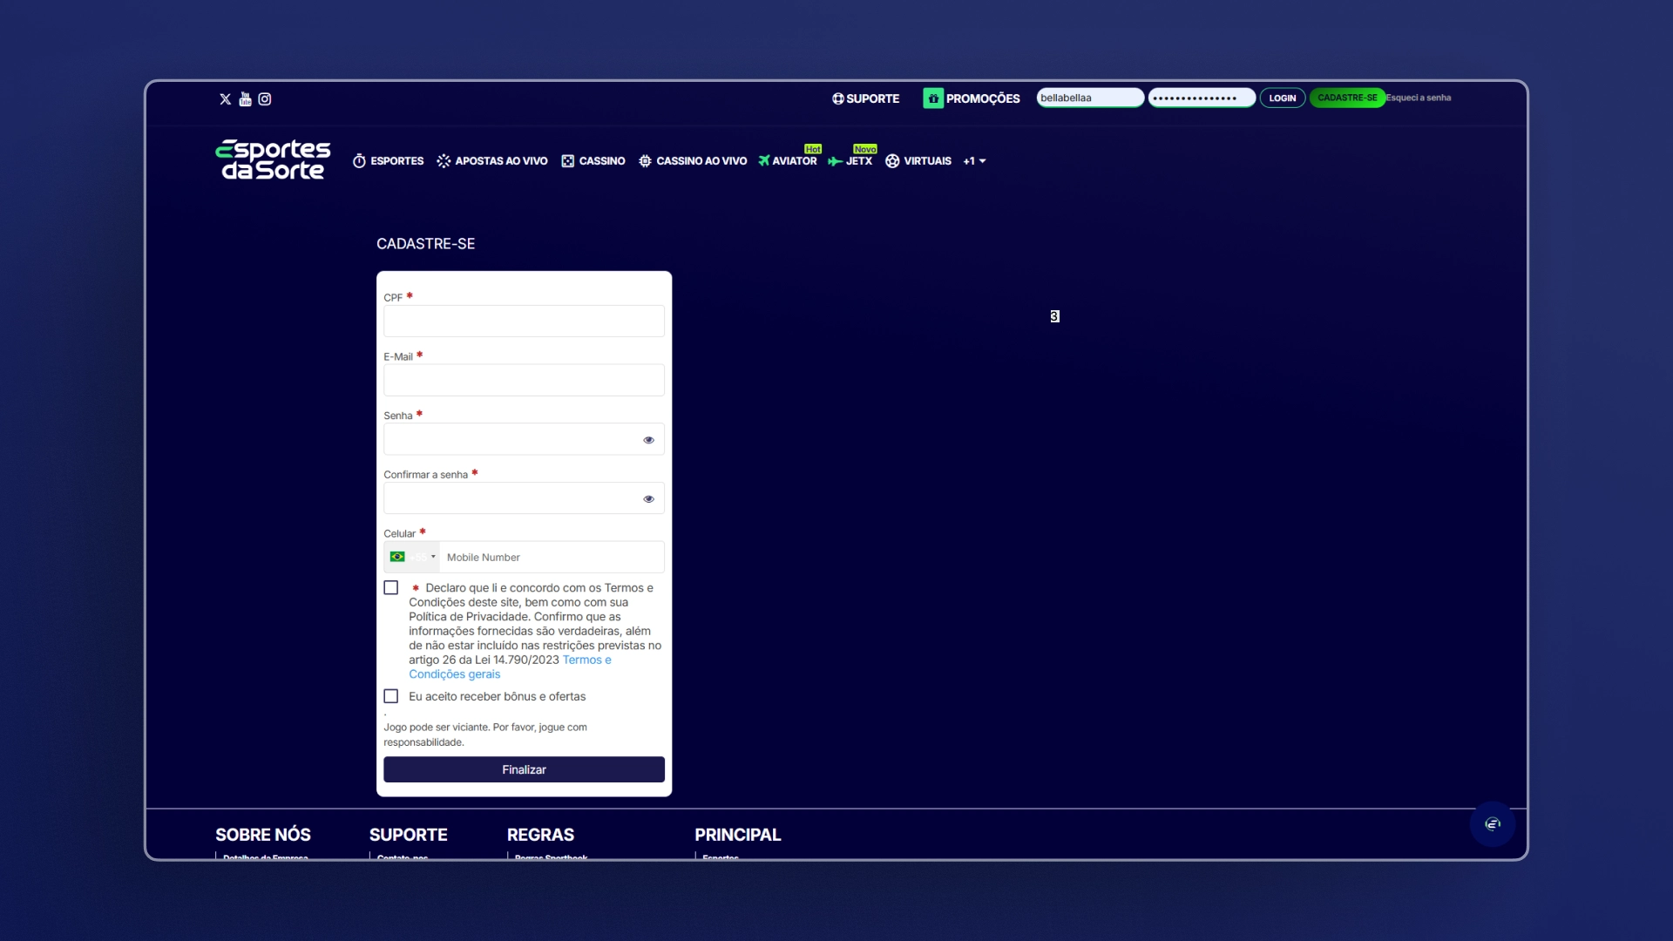Check the receive bonus and offers box
Screen dimensions: 1673x941
click(x=391, y=696)
